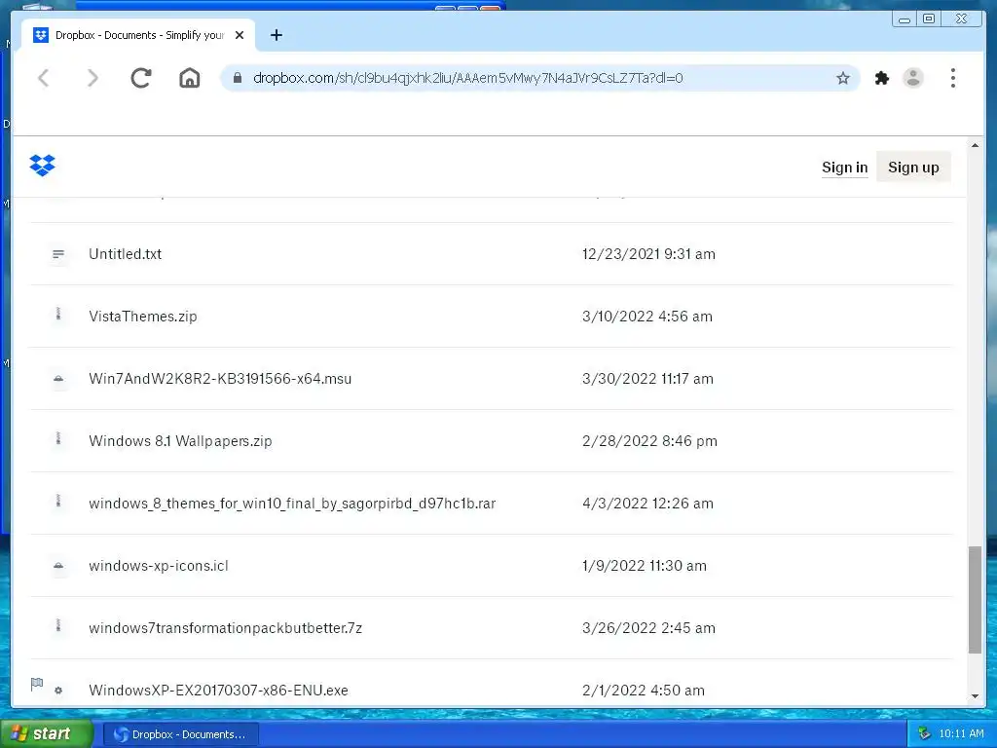
Task: Click date 2/28/2022 8:46 pm
Action: coord(649,441)
